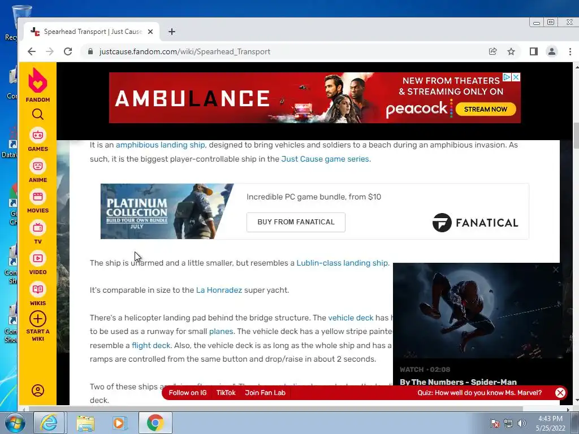Open AdChoices info icon on banner

click(x=507, y=77)
